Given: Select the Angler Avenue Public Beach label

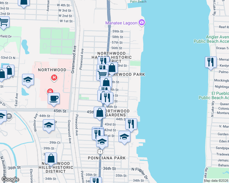Looking at the screenshot, I should (x=211, y=39).
